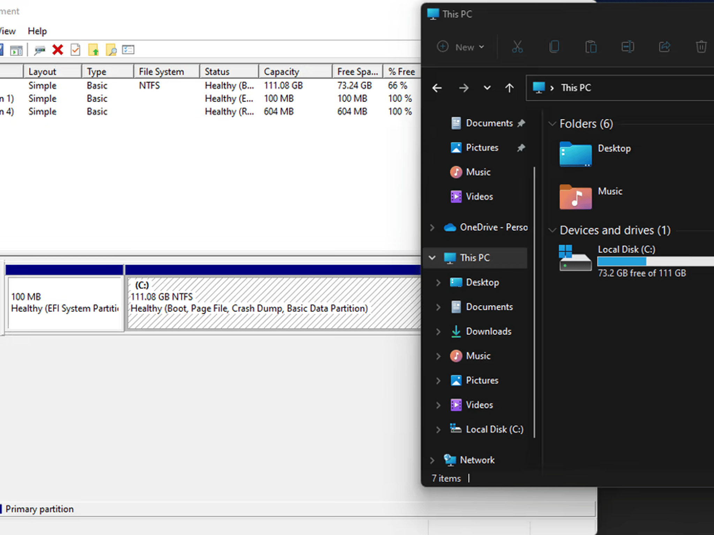Viewport: 714px width, 535px height.
Task: Select This PC in the navigation pane
Action: tap(474, 258)
